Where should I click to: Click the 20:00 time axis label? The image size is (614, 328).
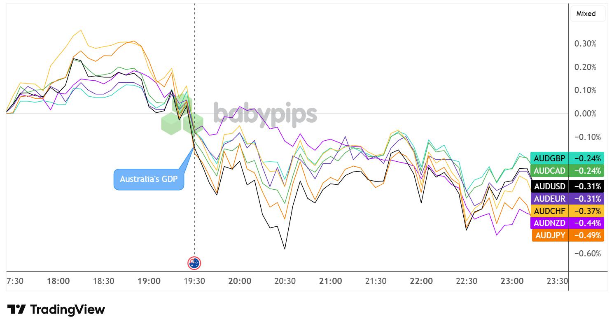(240, 281)
